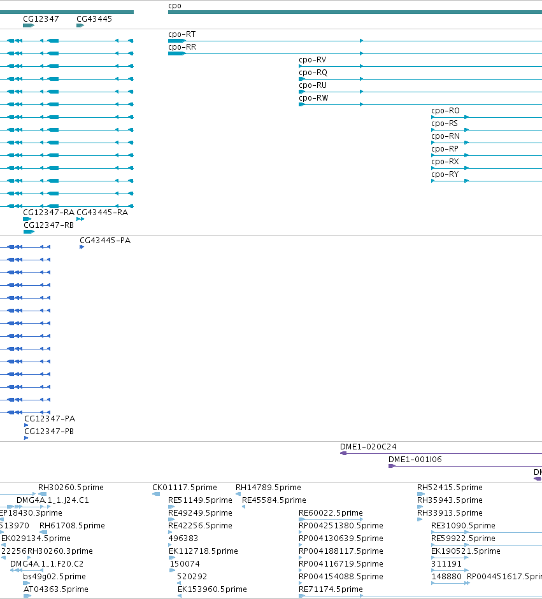Click the cpo-RW transcript label

[x=313, y=98]
